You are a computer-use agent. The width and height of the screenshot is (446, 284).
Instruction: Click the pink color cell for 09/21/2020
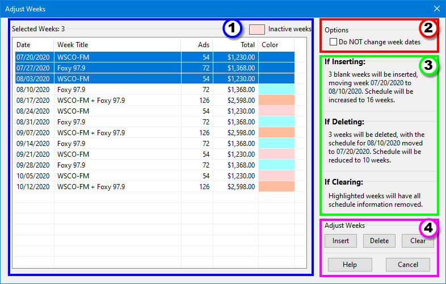[x=276, y=154]
